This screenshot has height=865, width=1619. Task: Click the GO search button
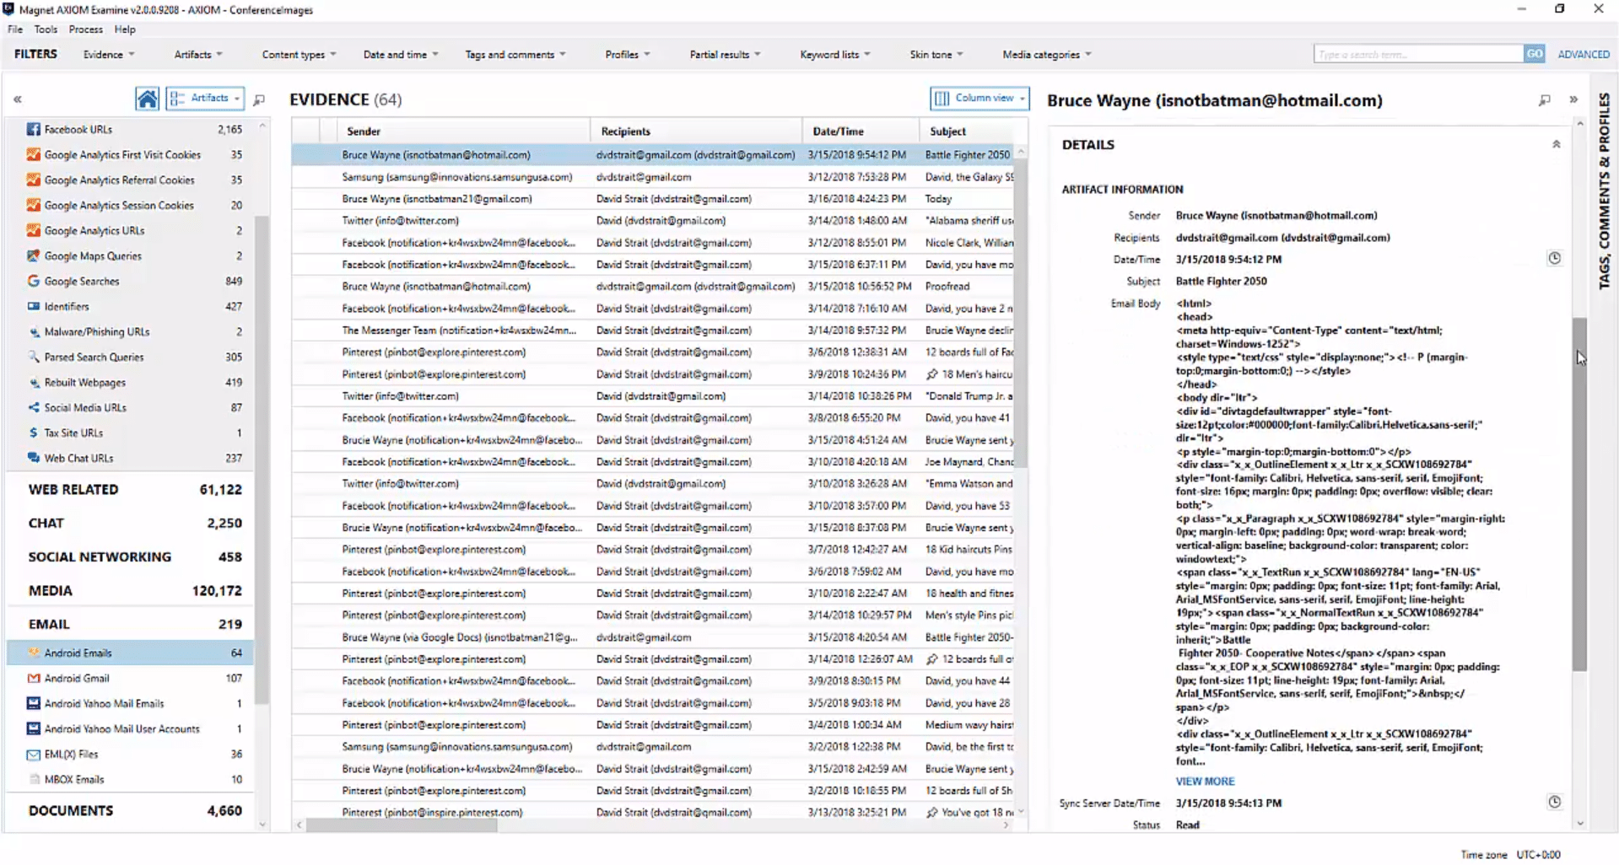point(1534,54)
